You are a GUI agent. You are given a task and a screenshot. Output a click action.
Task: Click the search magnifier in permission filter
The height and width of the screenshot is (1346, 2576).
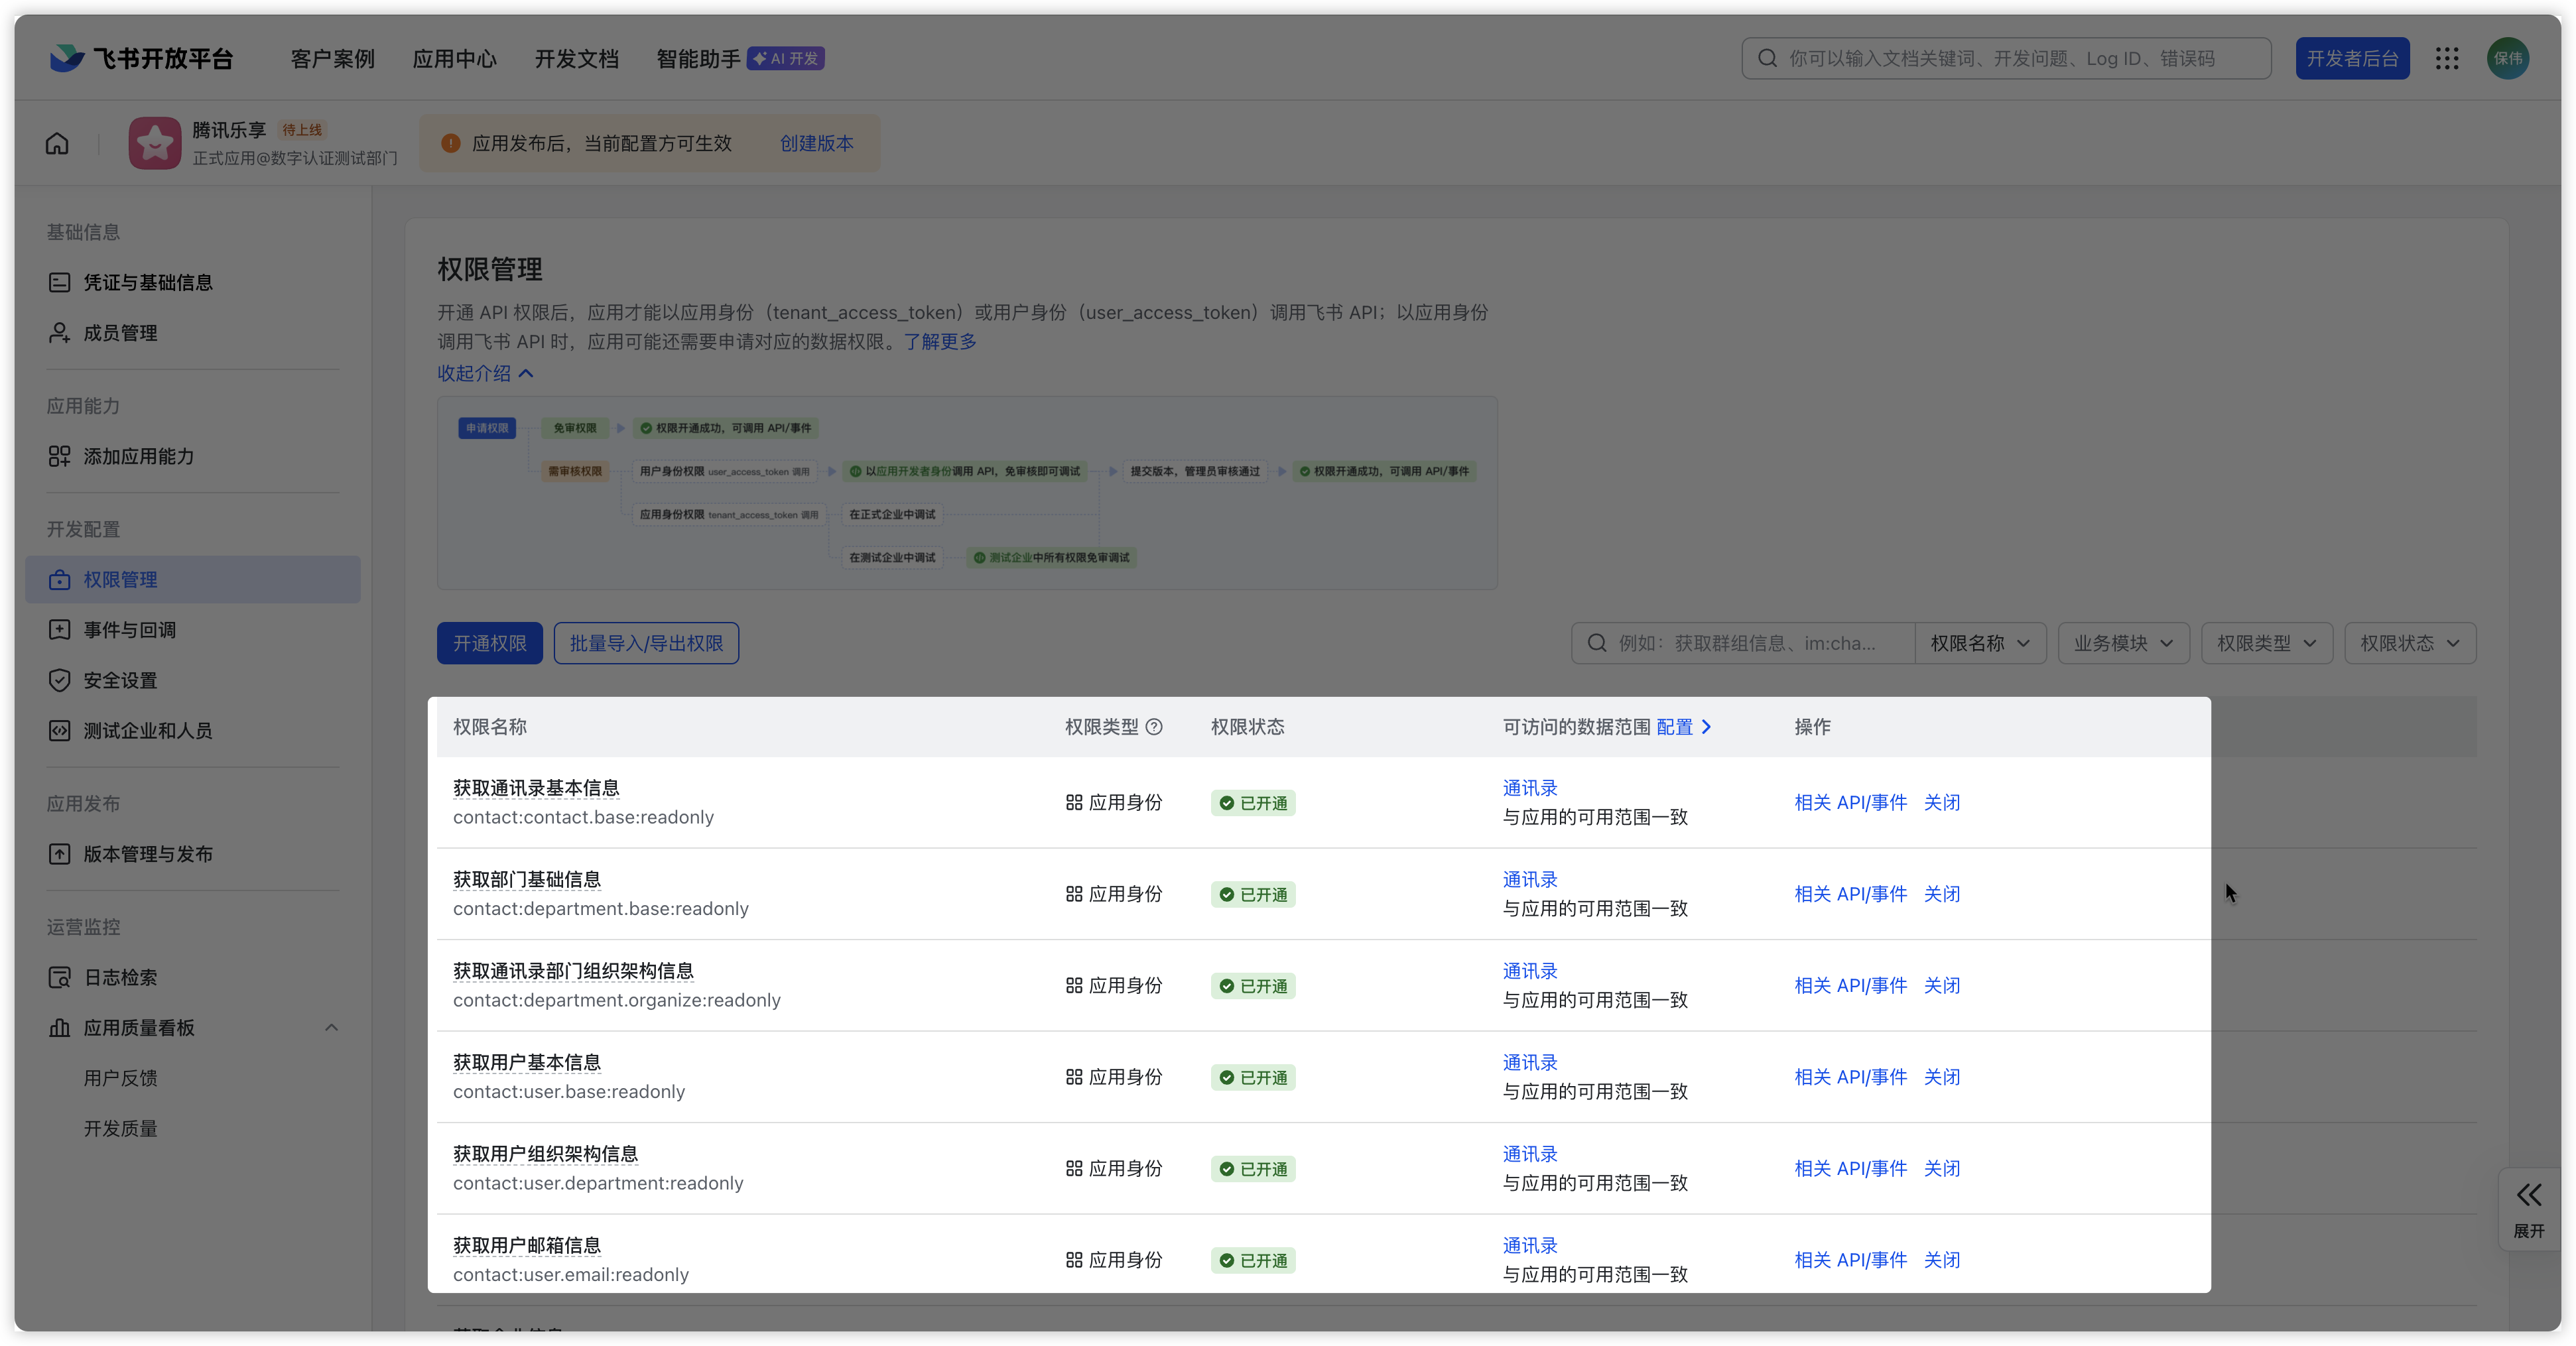[x=1597, y=643]
